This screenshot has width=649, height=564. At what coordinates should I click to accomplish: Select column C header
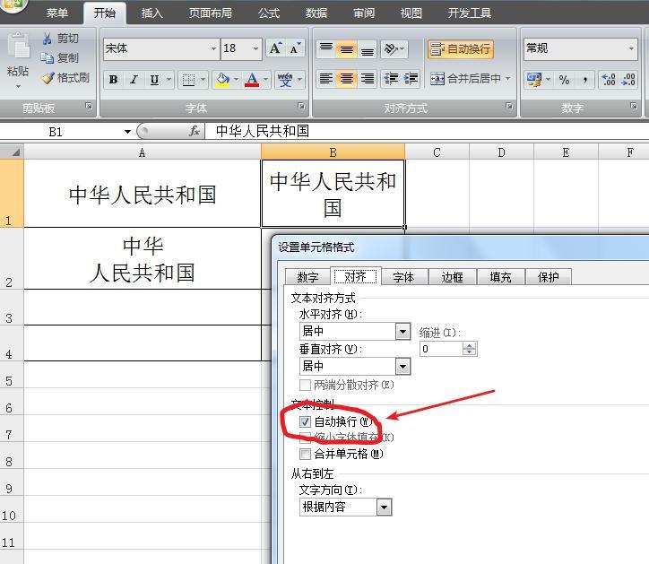click(x=437, y=152)
